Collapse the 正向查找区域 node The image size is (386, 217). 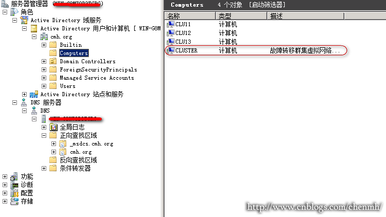click(x=44, y=135)
